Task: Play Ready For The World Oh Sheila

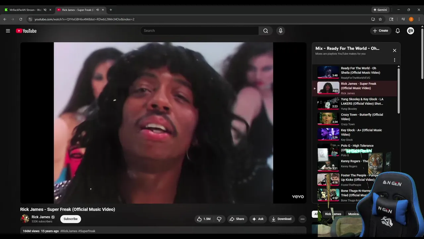Action: (354, 73)
